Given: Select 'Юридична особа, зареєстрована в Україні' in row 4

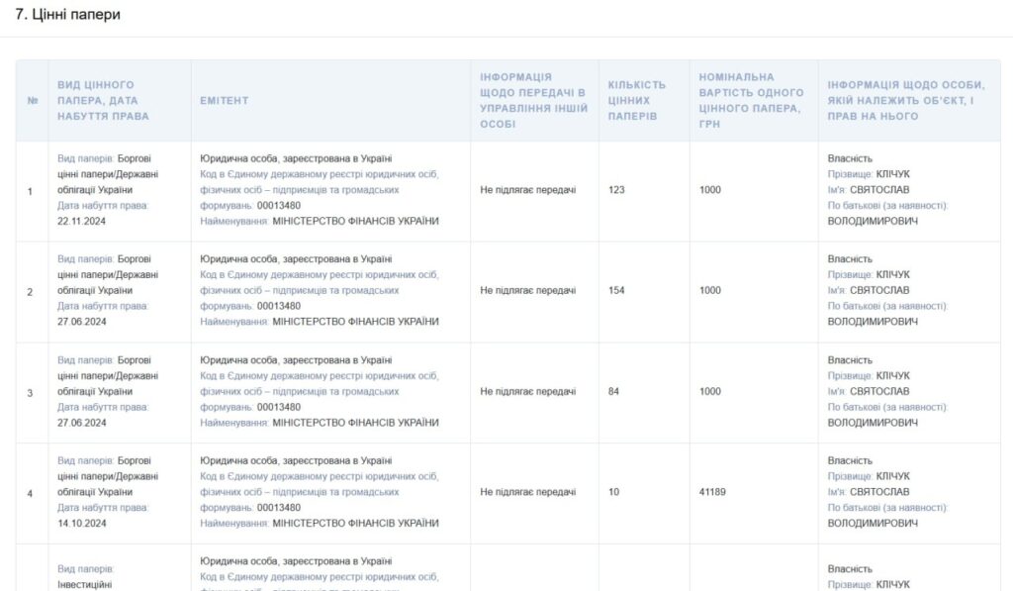Looking at the screenshot, I should (x=296, y=460).
